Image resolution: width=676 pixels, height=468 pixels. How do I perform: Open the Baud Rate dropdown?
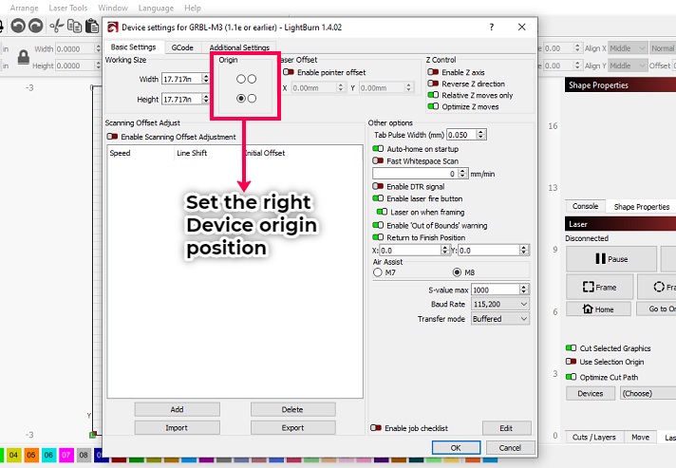click(x=499, y=304)
